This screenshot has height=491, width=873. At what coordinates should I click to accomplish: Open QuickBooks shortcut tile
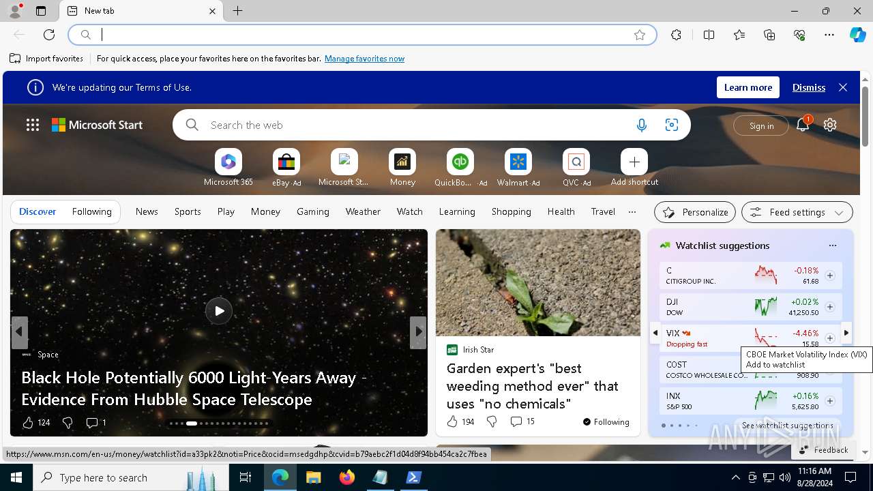click(460, 168)
